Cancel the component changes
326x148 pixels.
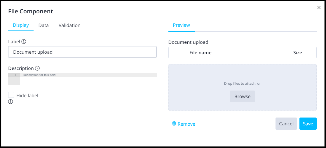(x=286, y=124)
